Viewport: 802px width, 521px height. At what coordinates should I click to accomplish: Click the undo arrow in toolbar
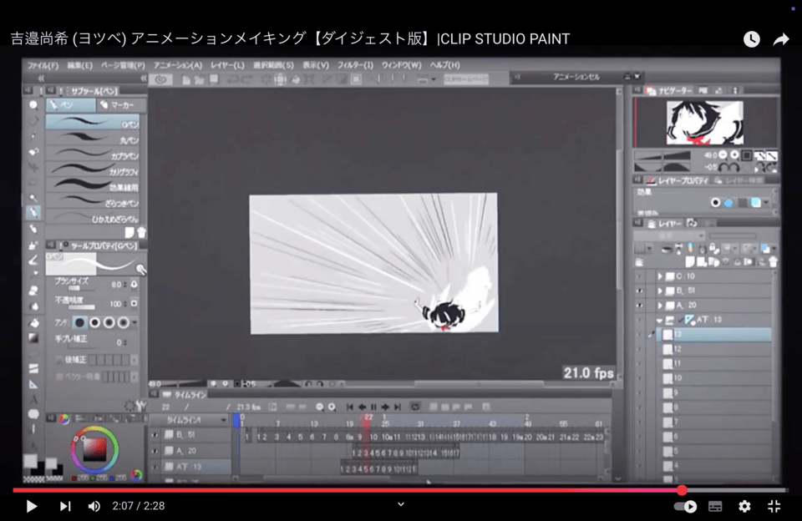233,79
